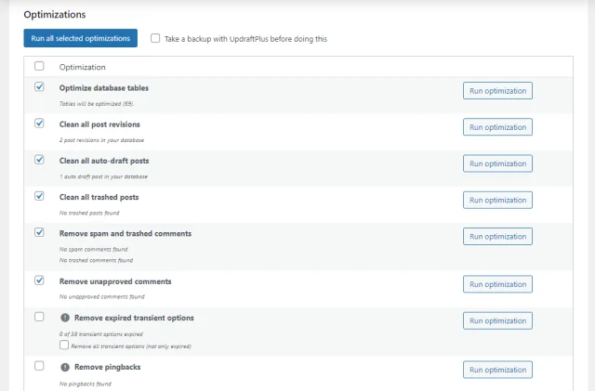This screenshot has width=595, height=391.
Task: Enable Remove all transient options sub-checkbox
Action: [x=64, y=345]
